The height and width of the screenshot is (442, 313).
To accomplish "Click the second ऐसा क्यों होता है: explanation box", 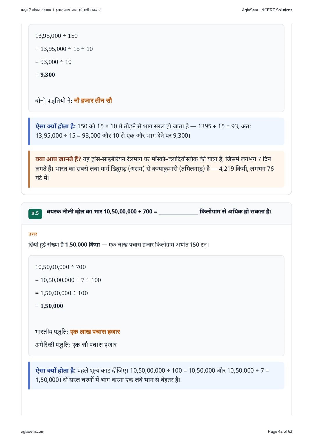I will 156,375.
